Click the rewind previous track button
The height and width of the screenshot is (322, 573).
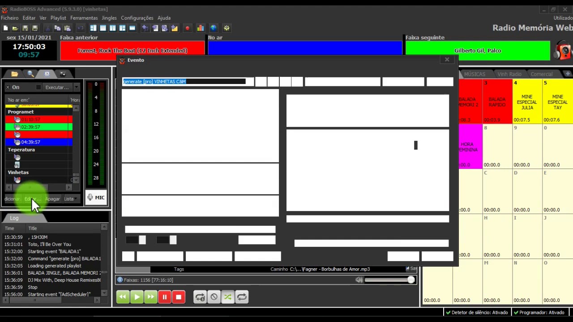123,297
